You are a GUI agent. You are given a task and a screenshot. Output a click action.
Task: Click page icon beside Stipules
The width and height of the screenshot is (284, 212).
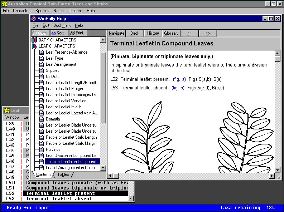click(x=42, y=70)
